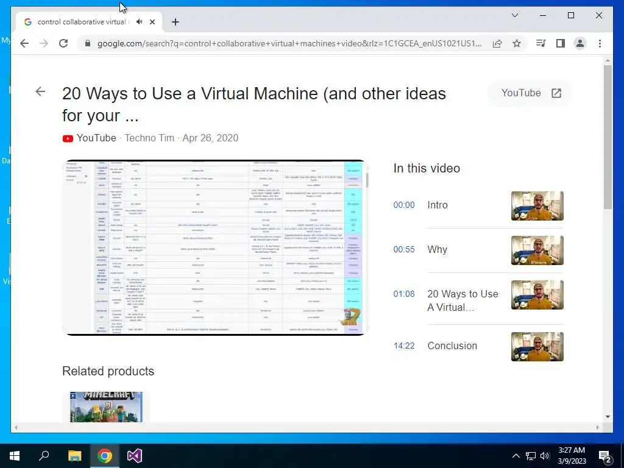Open the Why chapter thumbnail
The image size is (624, 468).
point(537,250)
